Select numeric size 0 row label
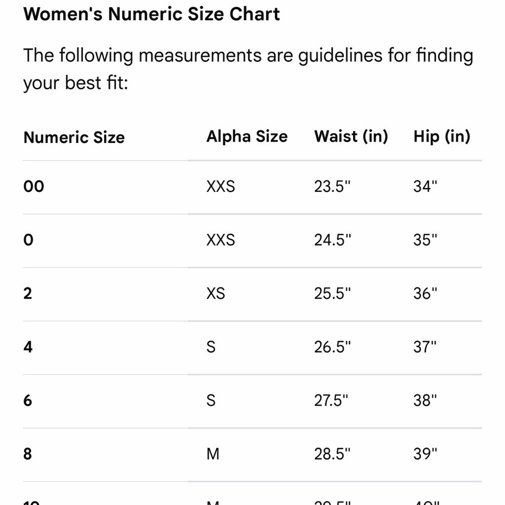 click(x=28, y=240)
